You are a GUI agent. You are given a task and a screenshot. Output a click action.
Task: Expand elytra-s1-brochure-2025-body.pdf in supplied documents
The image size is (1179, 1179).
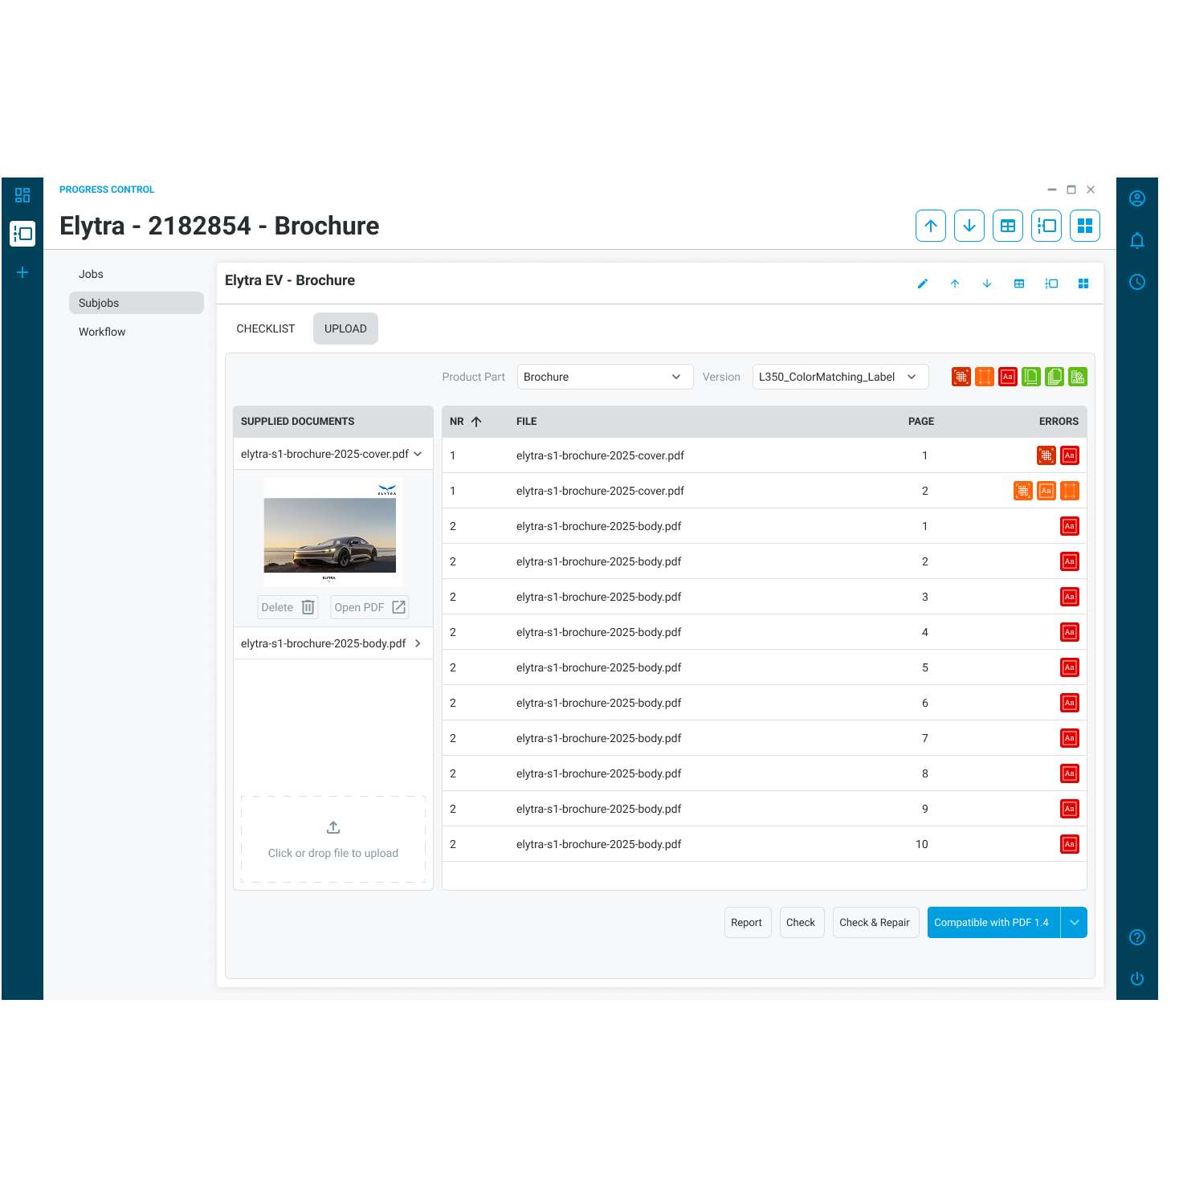tap(332, 643)
